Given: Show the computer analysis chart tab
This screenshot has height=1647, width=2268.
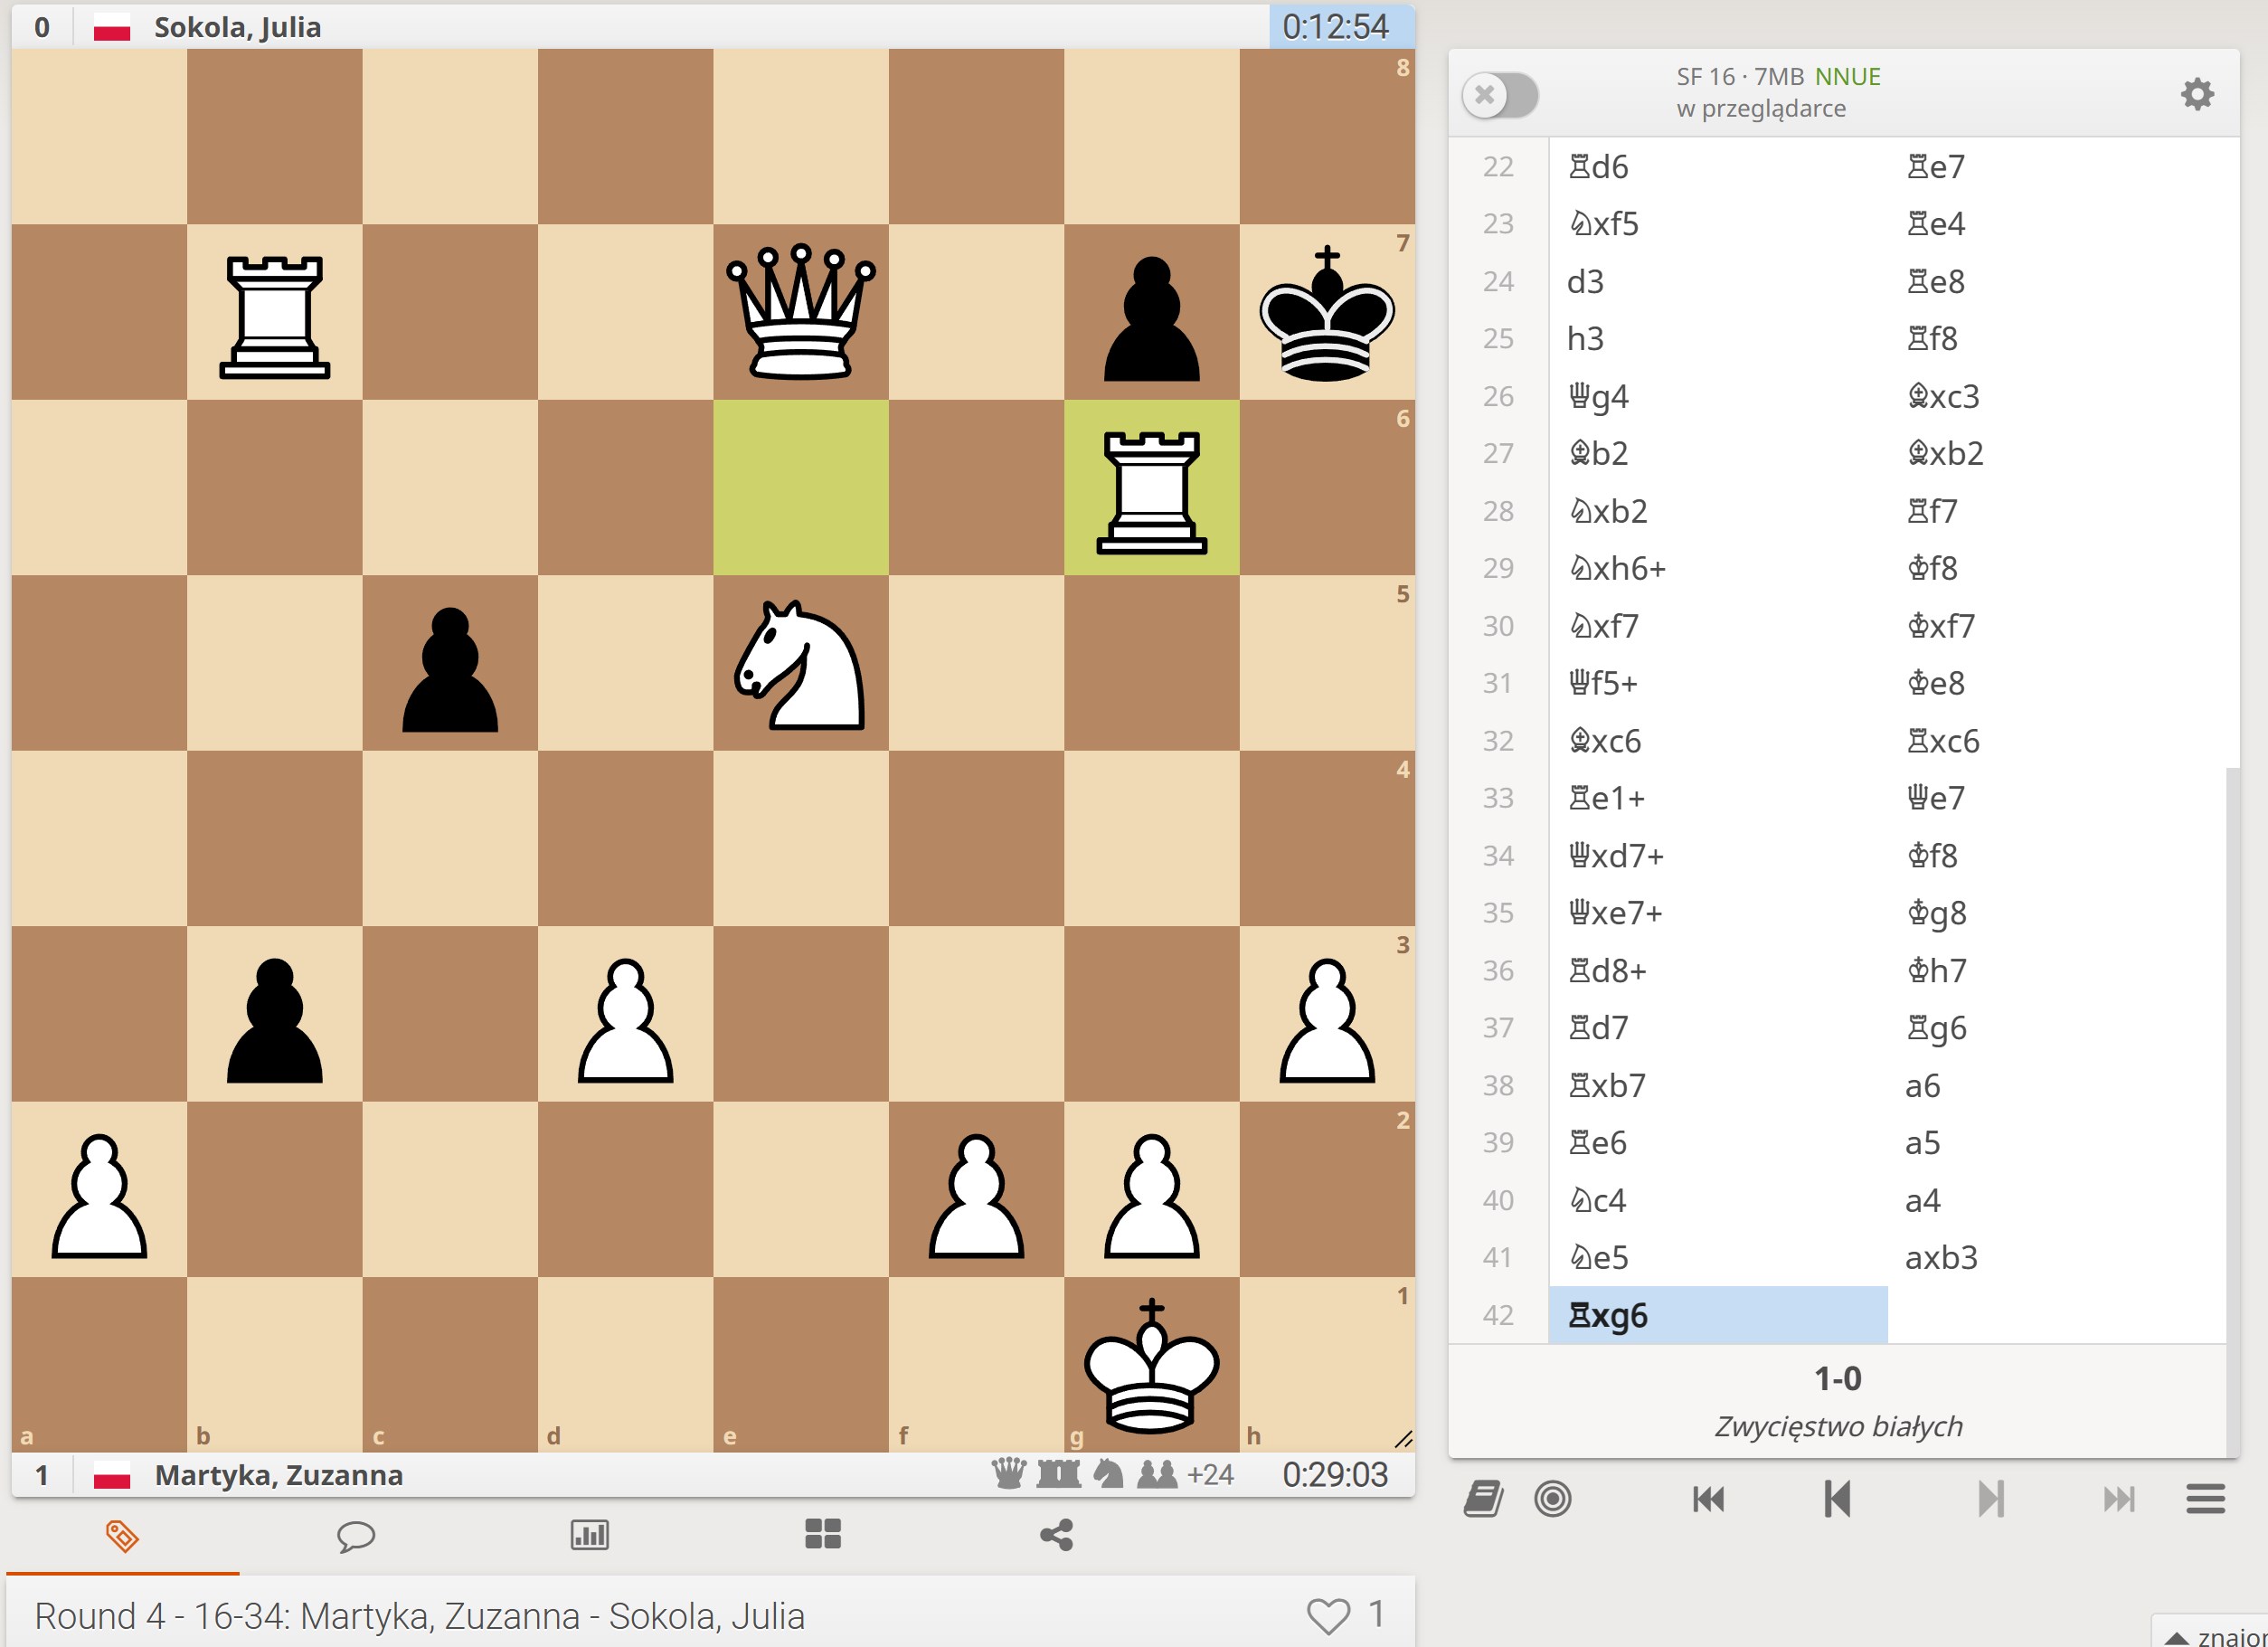Looking at the screenshot, I should [589, 1535].
